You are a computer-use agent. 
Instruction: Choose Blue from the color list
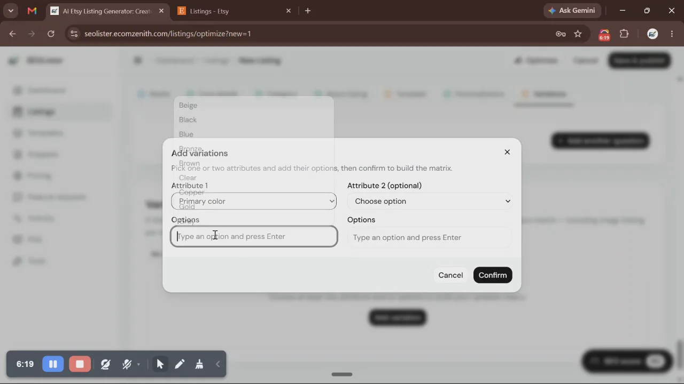click(186, 134)
